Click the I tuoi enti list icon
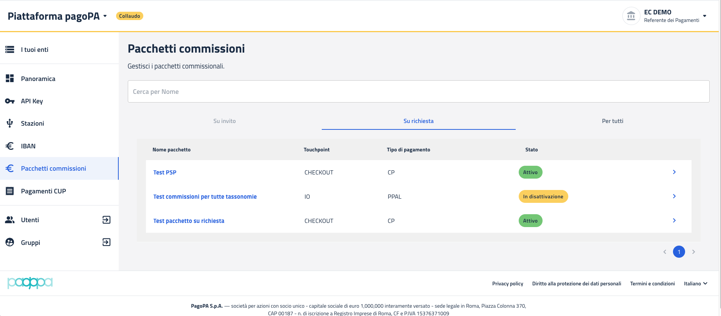 10,50
